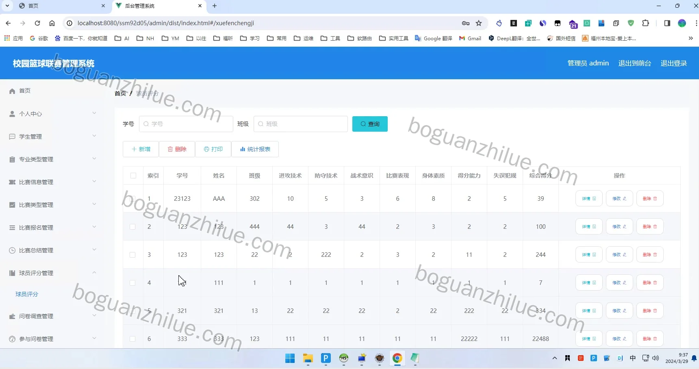Screen dimensions: 699x369
Task: Open the 问卷调查管理 sidebar menu
Action: pos(53,316)
